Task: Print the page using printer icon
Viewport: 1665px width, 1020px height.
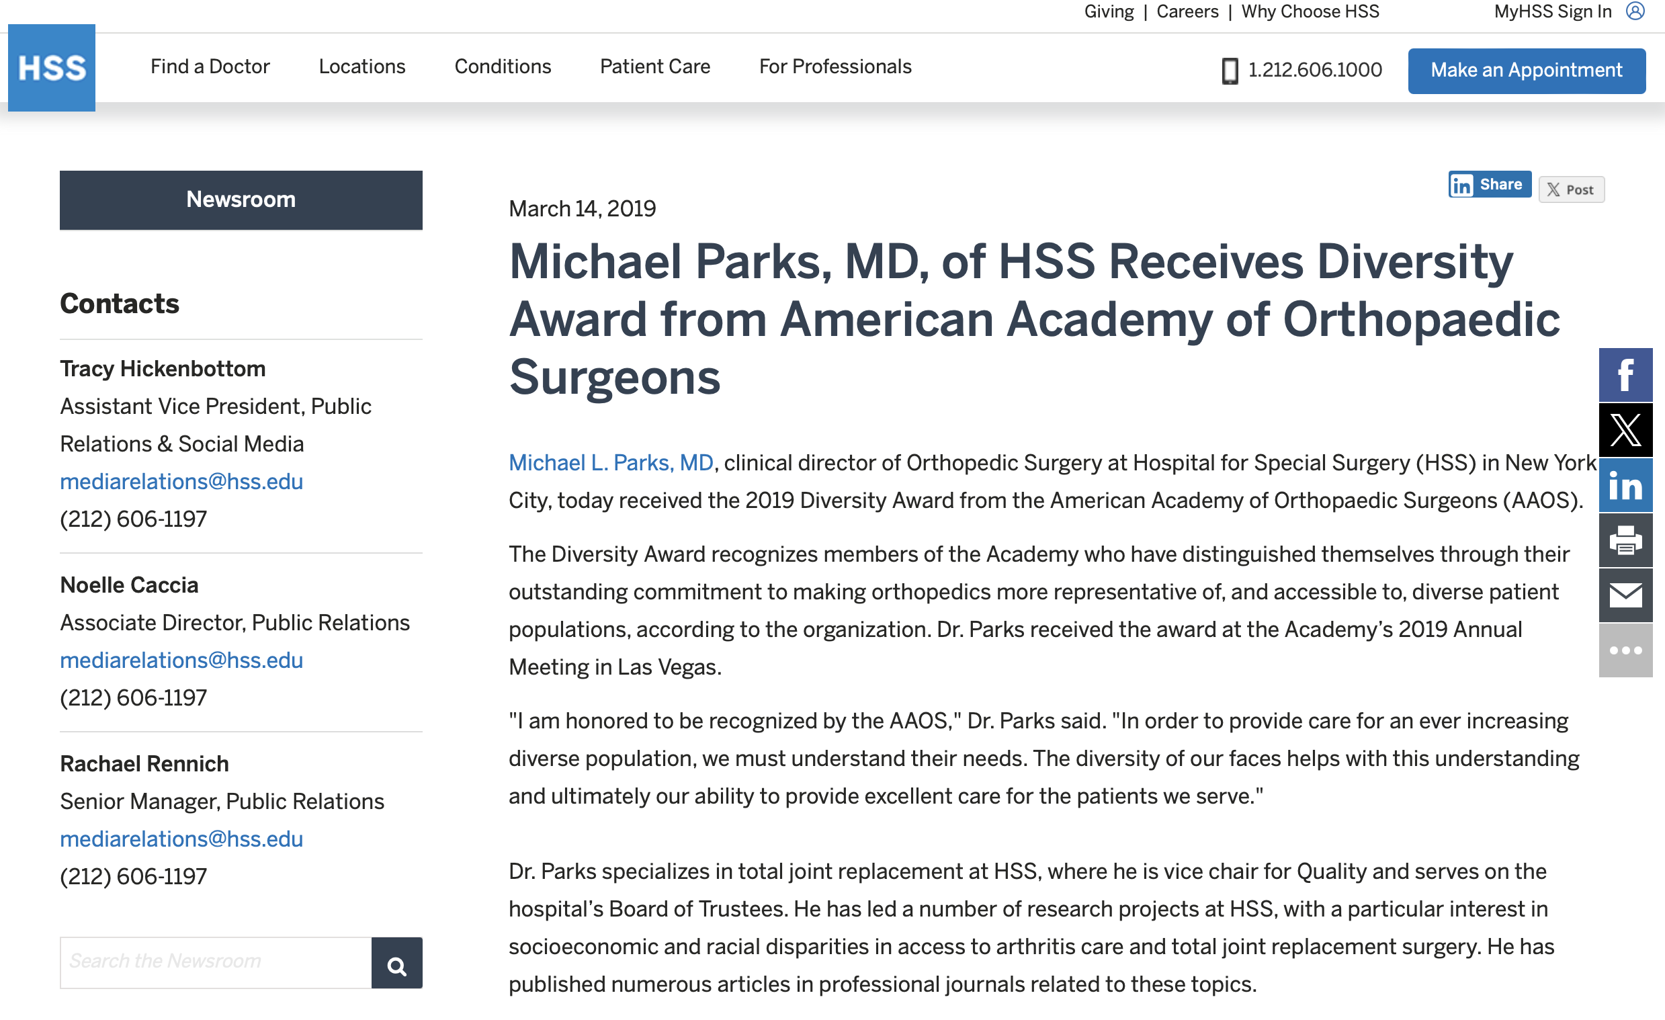Action: click(1625, 540)
